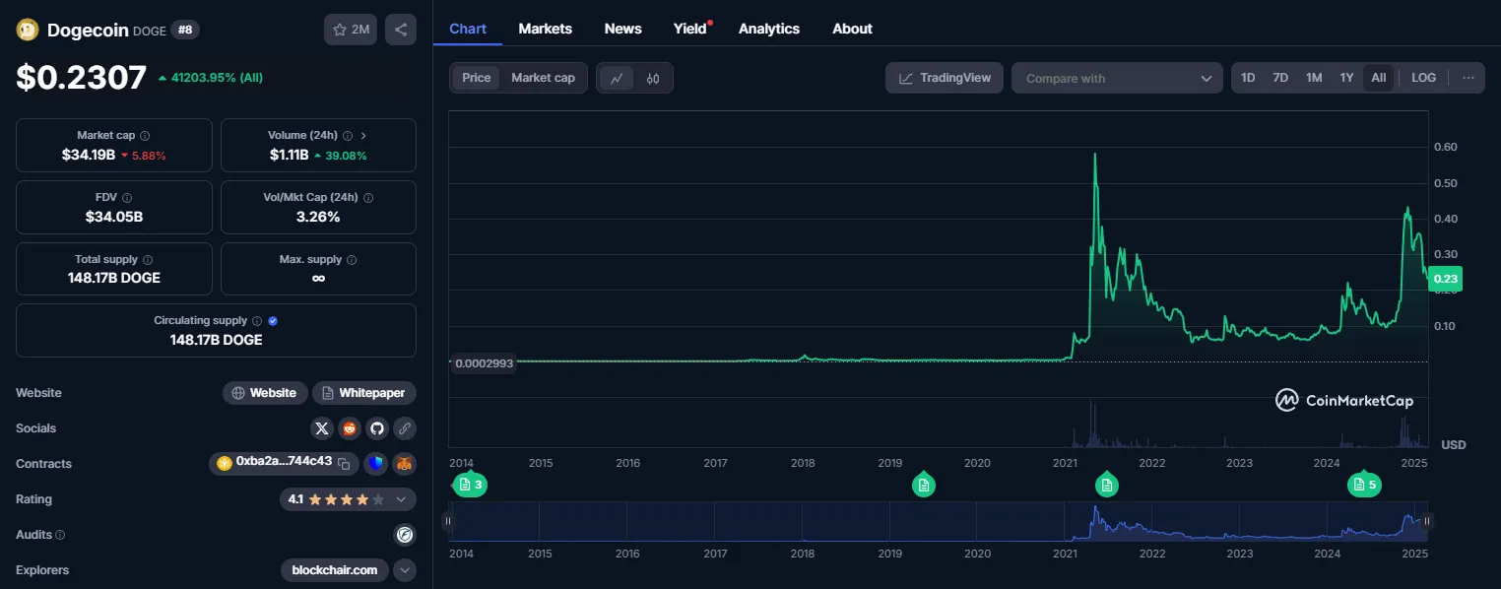Enable logarithmic scale with LOG button
The height and width of the screenshot is (589, 1501).
(x=1423, y=77)
